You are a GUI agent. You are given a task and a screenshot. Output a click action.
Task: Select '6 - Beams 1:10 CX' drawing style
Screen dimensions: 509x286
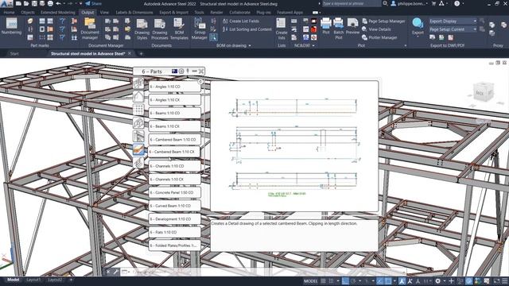click(175, 126)
